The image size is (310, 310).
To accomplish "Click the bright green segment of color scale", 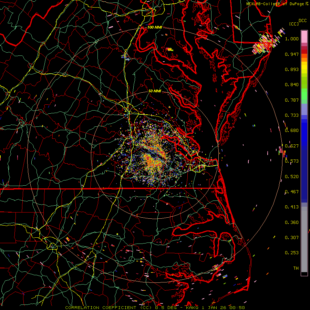I will [x=304, y=94].
